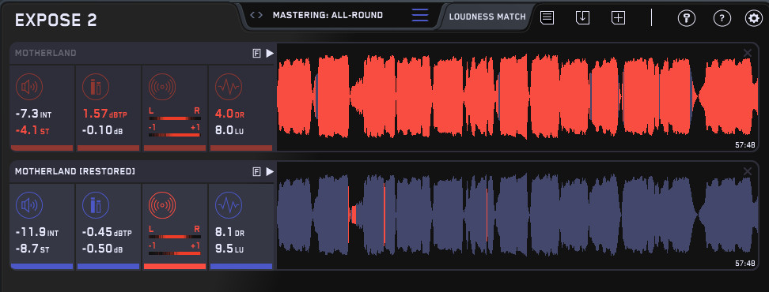Click the F button on Motherland track
This screenshot has width=769, height=292.
tap(256, 54)
